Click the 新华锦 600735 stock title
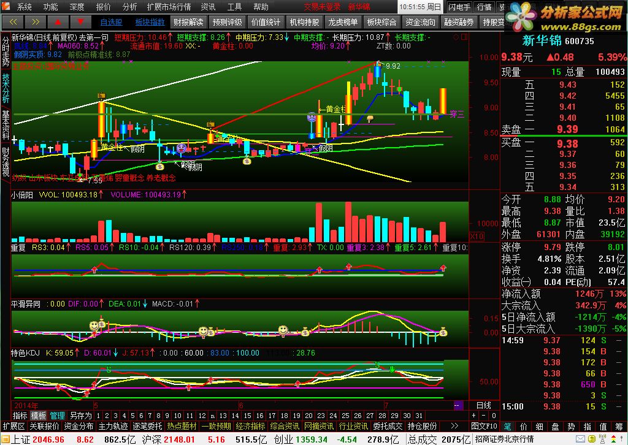628x445 pixels. coord(558,41)
